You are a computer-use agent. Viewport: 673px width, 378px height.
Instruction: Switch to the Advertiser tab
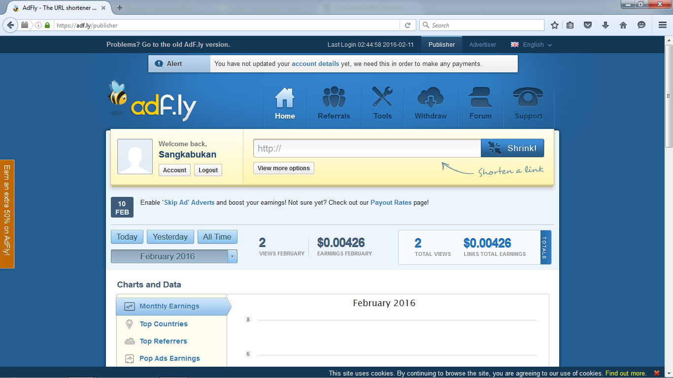pos(482,44)
